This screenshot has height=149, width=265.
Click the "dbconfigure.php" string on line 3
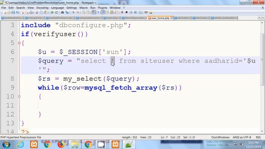click(91, 25)
